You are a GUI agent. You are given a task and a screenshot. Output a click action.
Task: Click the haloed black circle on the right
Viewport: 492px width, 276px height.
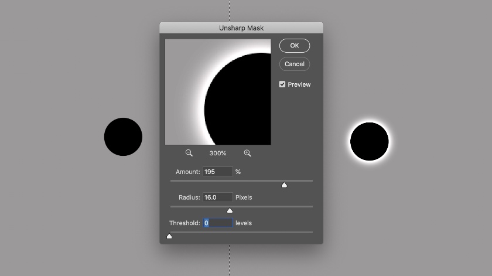point(370,142)
